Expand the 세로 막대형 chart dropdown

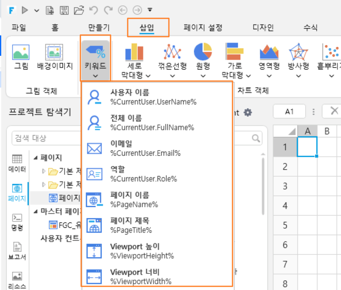135,60
